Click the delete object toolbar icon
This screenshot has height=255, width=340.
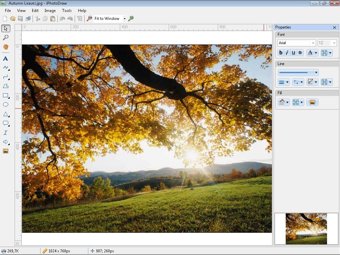click(80, 19)
